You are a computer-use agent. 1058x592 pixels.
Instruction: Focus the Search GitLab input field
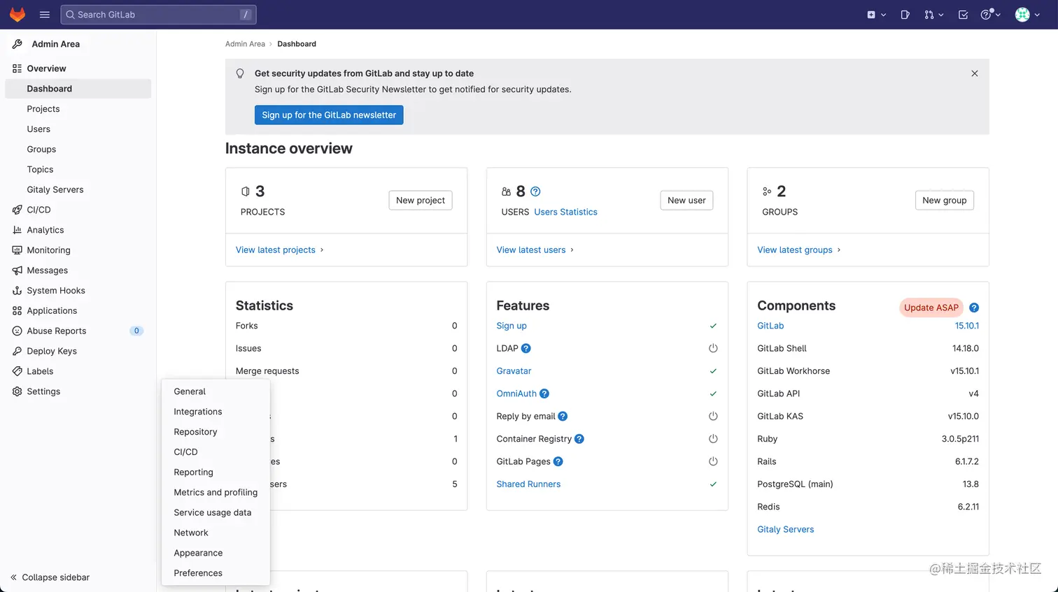click(158, 15)
